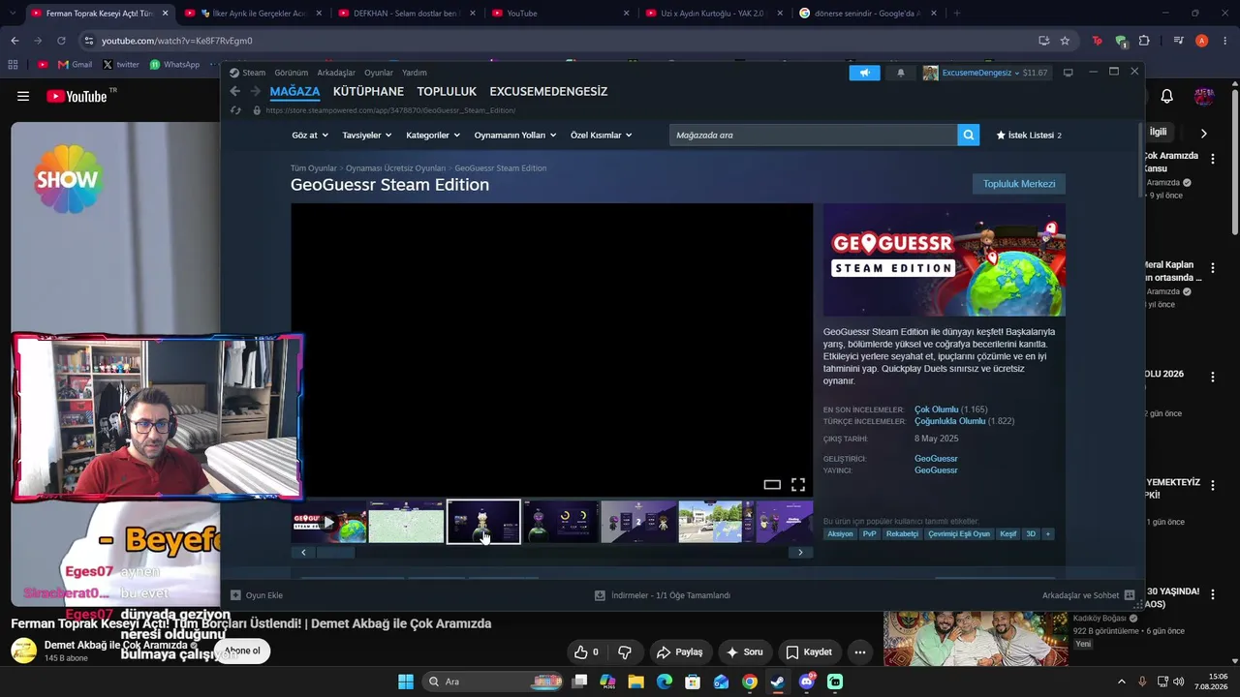Open YouTube notifications bell
1240x697 pixels.
tap(1167, 96)
